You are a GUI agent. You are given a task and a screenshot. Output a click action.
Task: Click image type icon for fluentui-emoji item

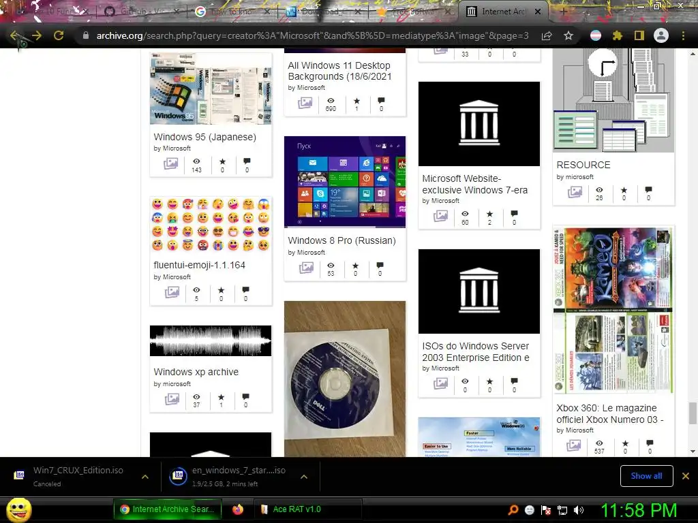click(x=172, y=292)
